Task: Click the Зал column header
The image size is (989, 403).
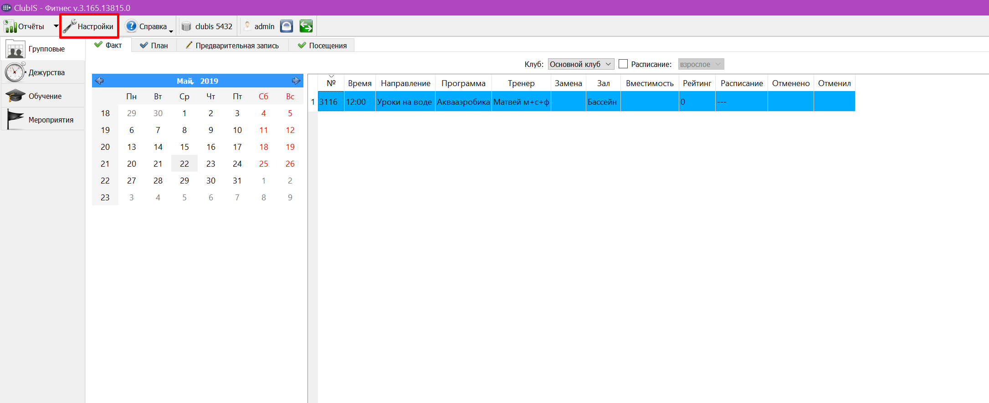Action: click(x=604, y=83)
